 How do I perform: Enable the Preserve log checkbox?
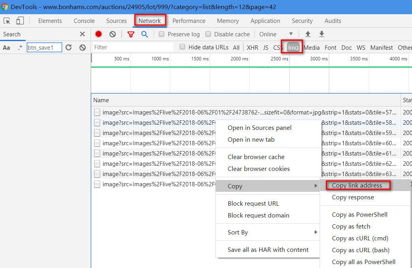click(162, 34)
